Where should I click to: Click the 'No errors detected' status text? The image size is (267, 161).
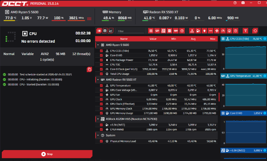(38, 41)
